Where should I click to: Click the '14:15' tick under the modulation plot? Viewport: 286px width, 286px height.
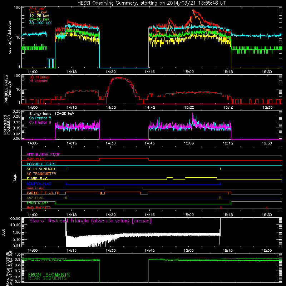click(x=71, y=143)
